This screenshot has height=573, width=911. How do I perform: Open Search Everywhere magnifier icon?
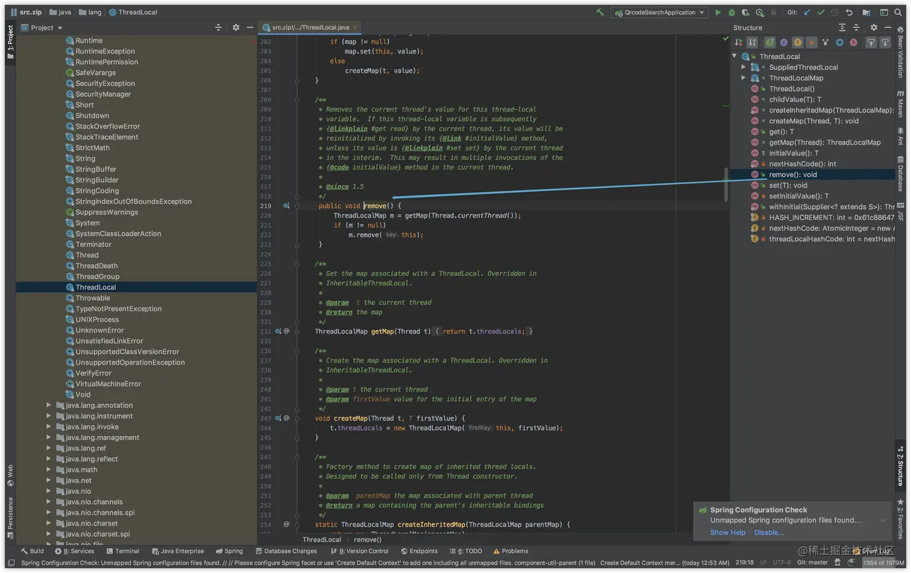tap(898, 12)
